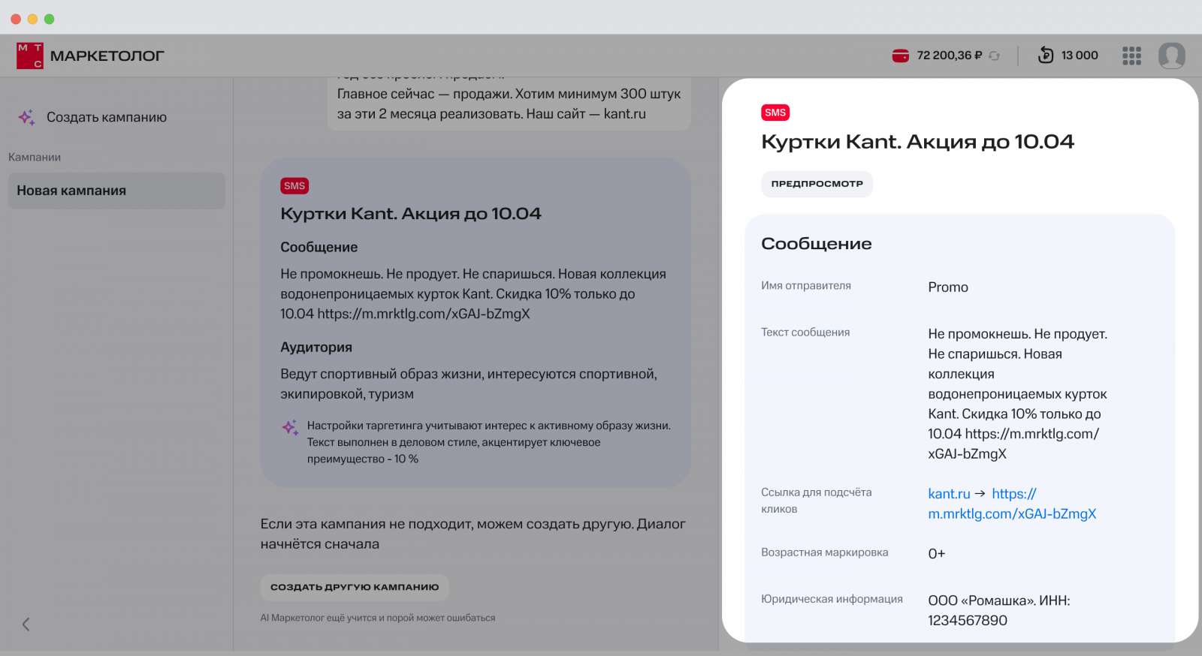Click the sparkle icon beside Создать кампанию

(x=27, y=117)
